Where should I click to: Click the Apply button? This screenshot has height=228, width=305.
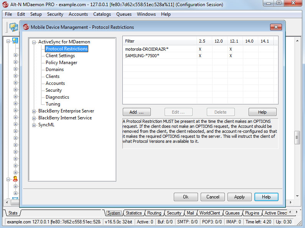[239, 197]
